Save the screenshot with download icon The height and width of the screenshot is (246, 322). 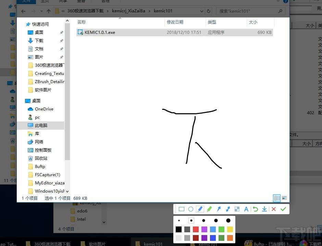264,209
